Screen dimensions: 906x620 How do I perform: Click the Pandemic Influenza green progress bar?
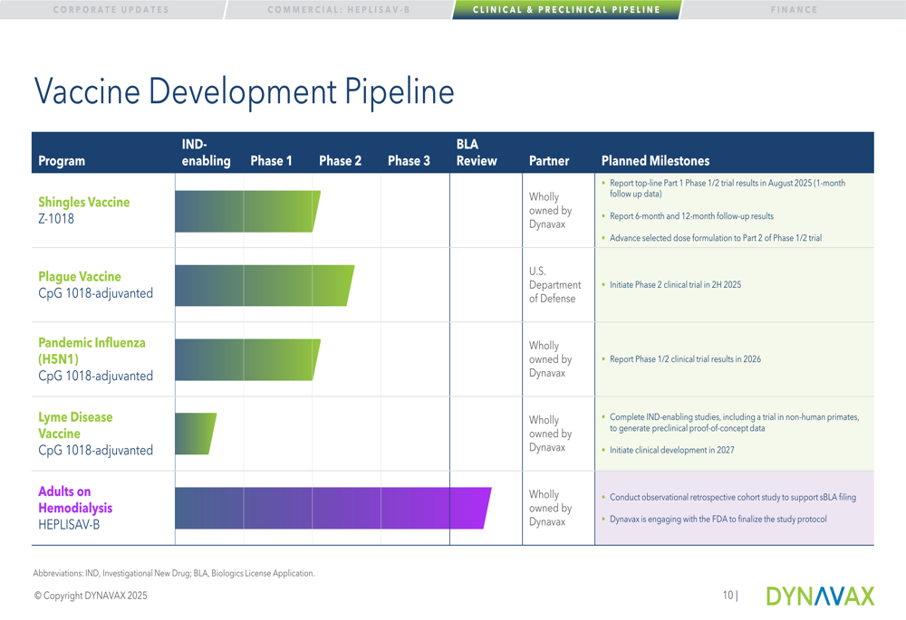(x=247, y=359)
